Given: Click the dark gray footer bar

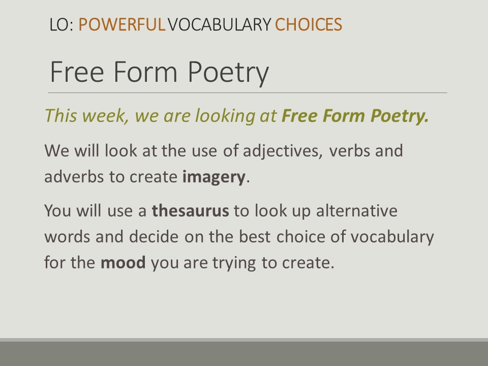Looking at the screenshot, I should [244, 354].
